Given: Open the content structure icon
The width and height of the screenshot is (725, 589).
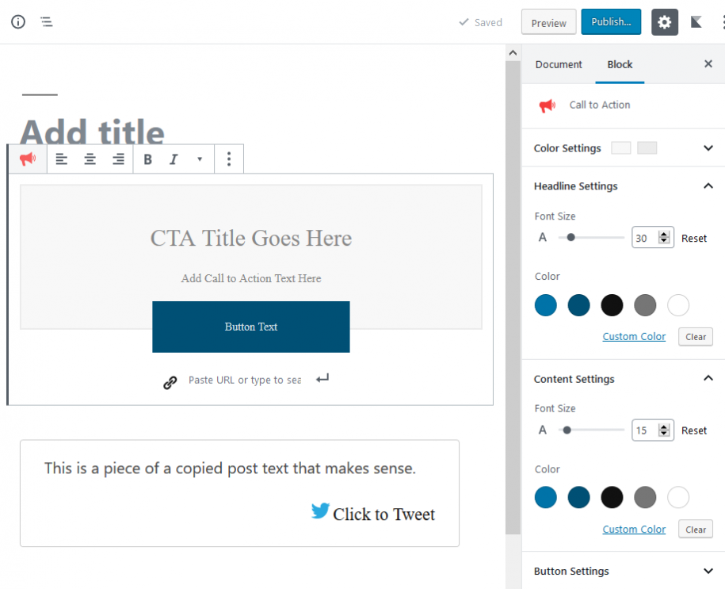Looking at the screenshot, I should point(46,21).
